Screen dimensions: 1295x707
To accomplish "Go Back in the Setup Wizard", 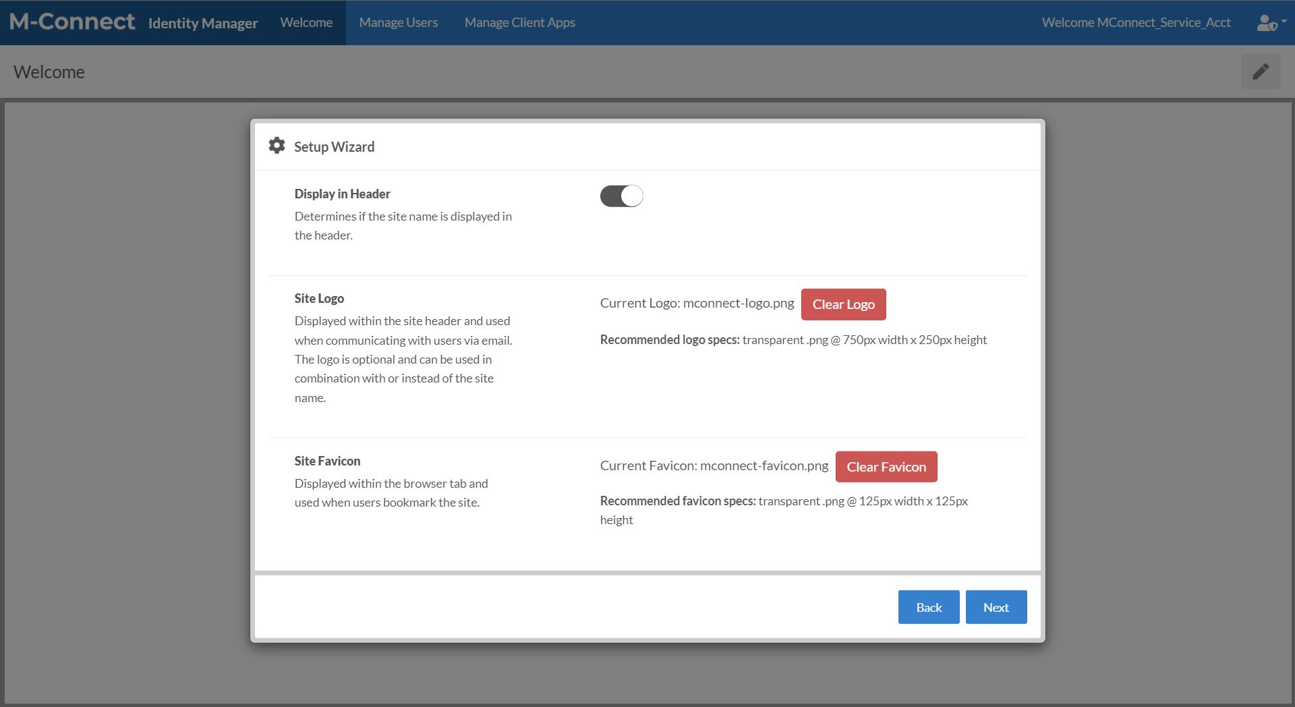I will click(928, 607).
